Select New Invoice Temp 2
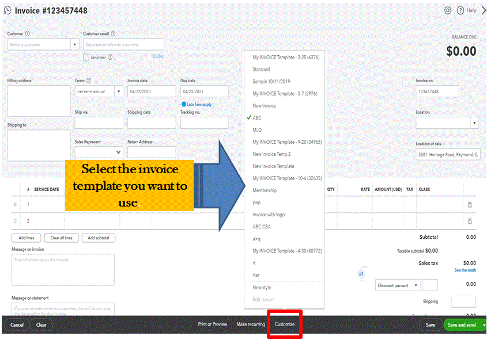Viewport: 487px width, 340px height. (x=272, y=154)
